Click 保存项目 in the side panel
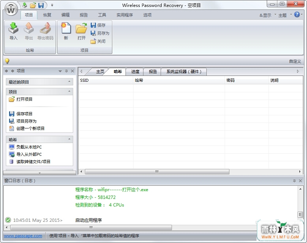Image resolution: width=307 pixels, height=243 pixels. click(x=20, y=114)
